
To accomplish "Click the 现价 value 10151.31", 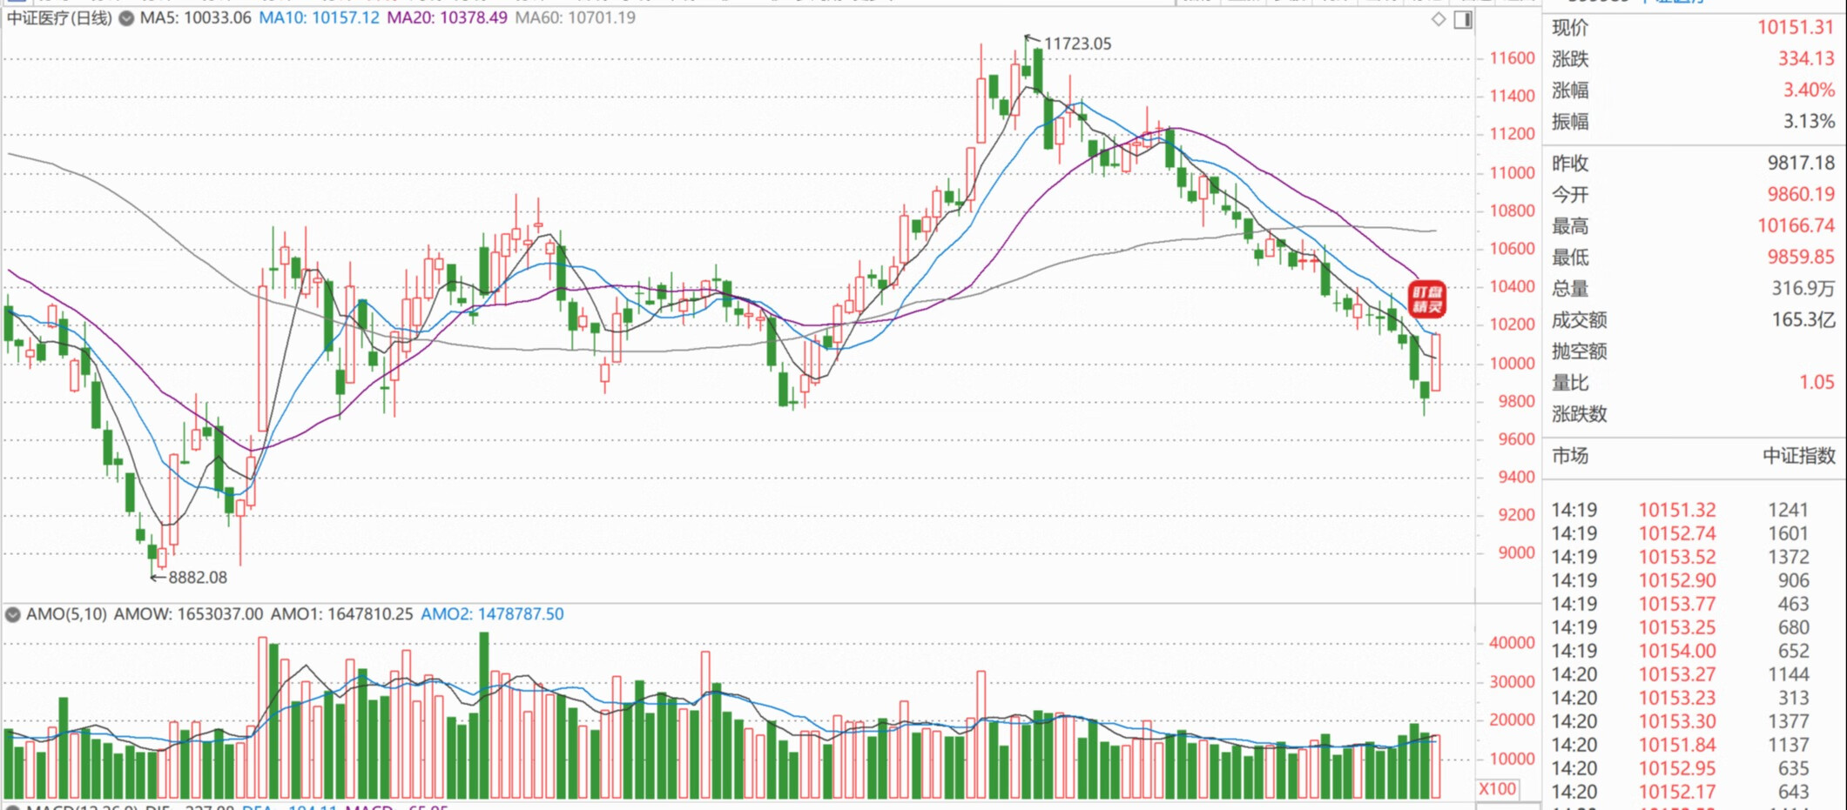I will 1795,28.
